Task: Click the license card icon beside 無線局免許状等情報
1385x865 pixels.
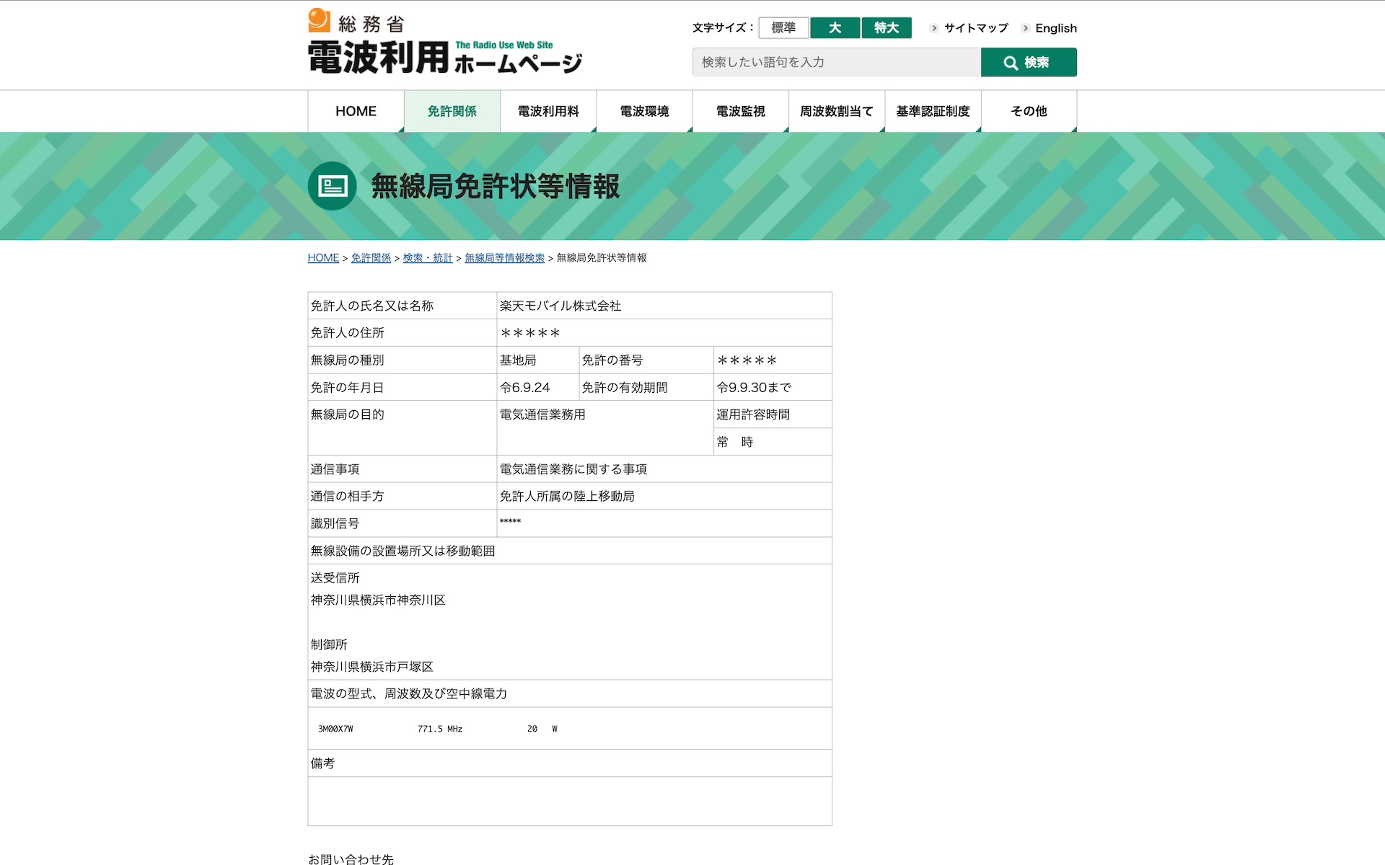Action: 332,186
